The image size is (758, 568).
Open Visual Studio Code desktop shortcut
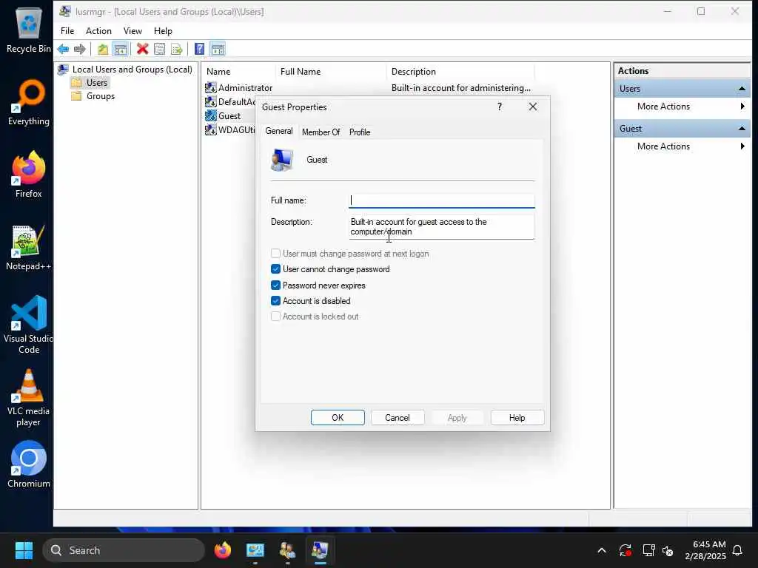pyautogui.click(x=29, y=325)
